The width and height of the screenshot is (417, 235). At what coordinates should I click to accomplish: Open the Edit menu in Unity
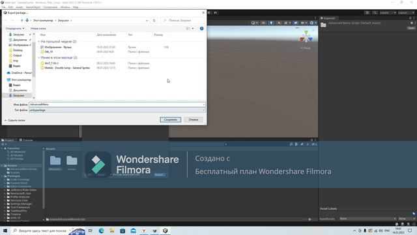(x=10, y=7)
